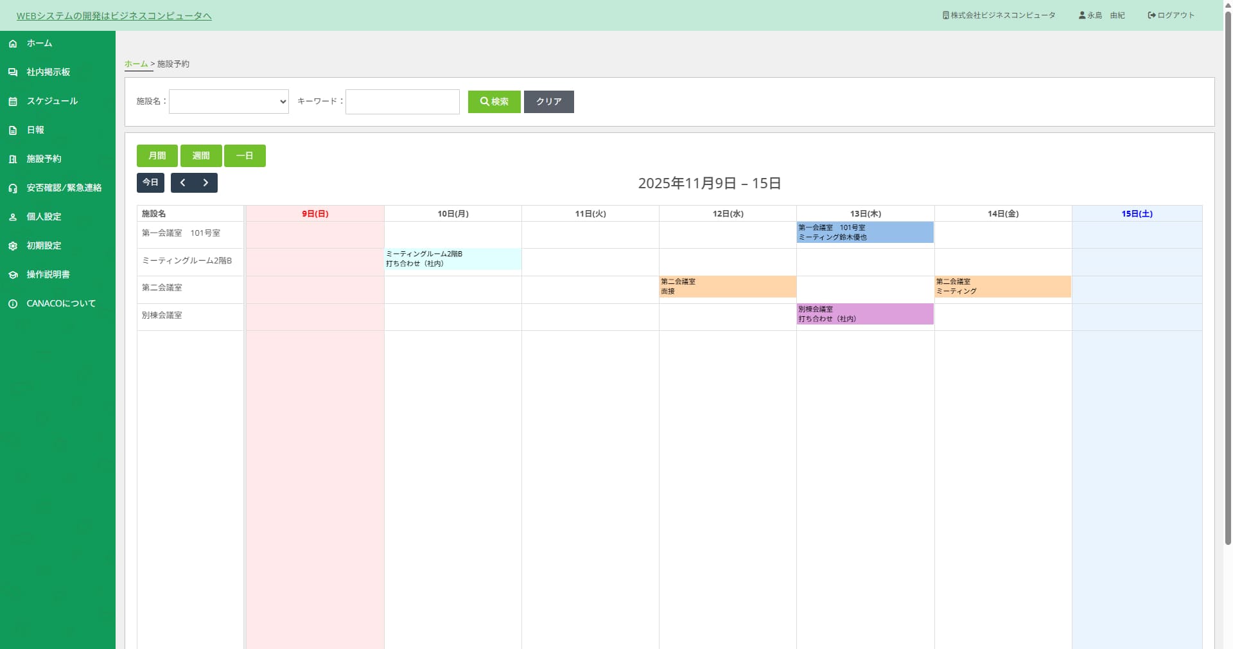Click the headset safety confirmation icon
The image size is (1233, 649).
point(13,188)
